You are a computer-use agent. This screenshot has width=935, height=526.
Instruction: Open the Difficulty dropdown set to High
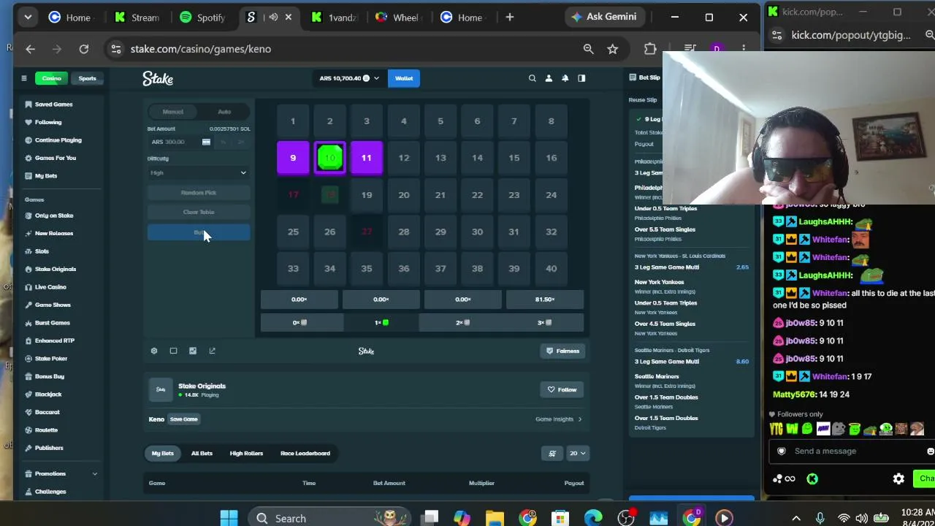(x=199, y=173)
